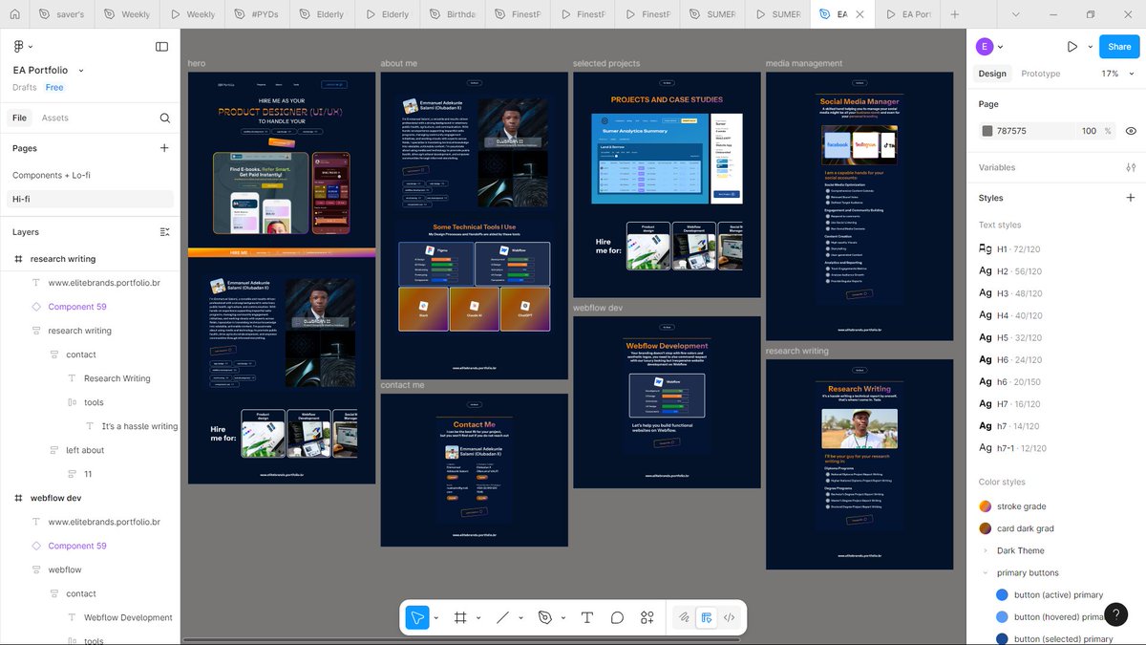Select the Move tool in bottom toolbar
Image resolution: width=1146 pixels, height=645 pixels.
pos(417,617)
